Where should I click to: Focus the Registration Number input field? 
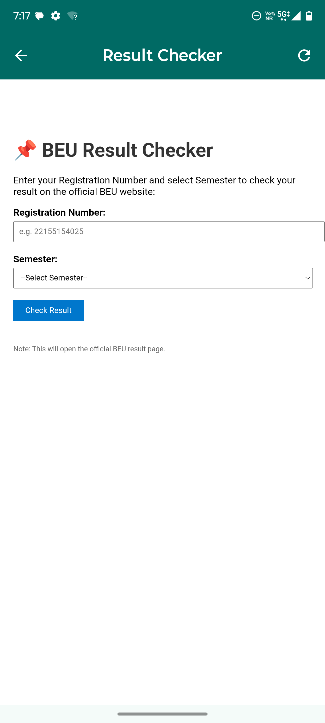(x=169, y=232)
